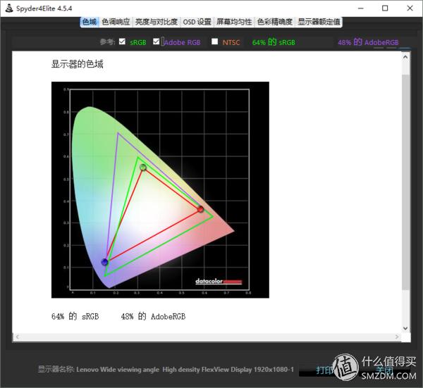Click the datacolor logo in the chart
Image resolution: width=423 pixels, height=388 pixels.
219,282
